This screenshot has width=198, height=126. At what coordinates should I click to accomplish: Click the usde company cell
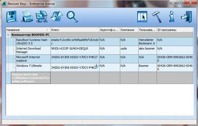129,50
